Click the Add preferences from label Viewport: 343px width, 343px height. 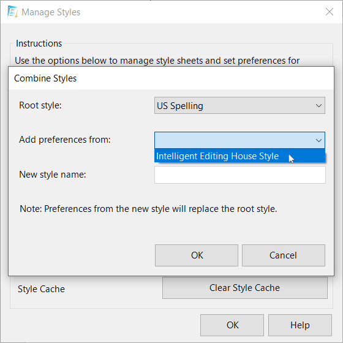[x=65, y=140]
